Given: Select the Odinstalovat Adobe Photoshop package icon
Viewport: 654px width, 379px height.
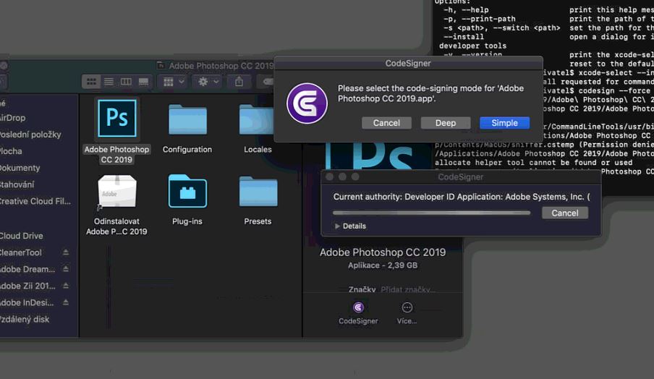Looking at the screenshot, I should 116,192.
